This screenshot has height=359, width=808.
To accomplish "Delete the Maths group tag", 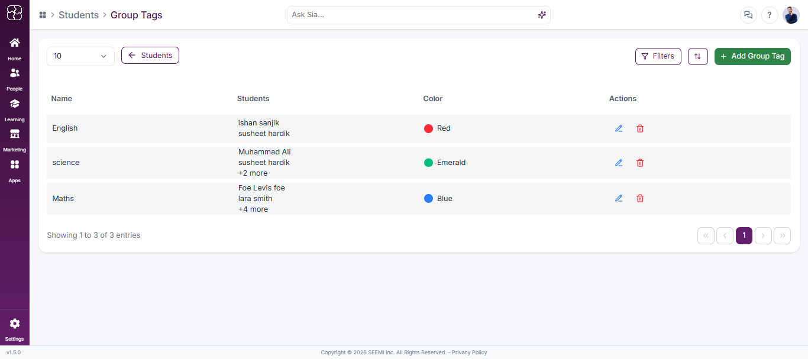I will tap(640, 198).
